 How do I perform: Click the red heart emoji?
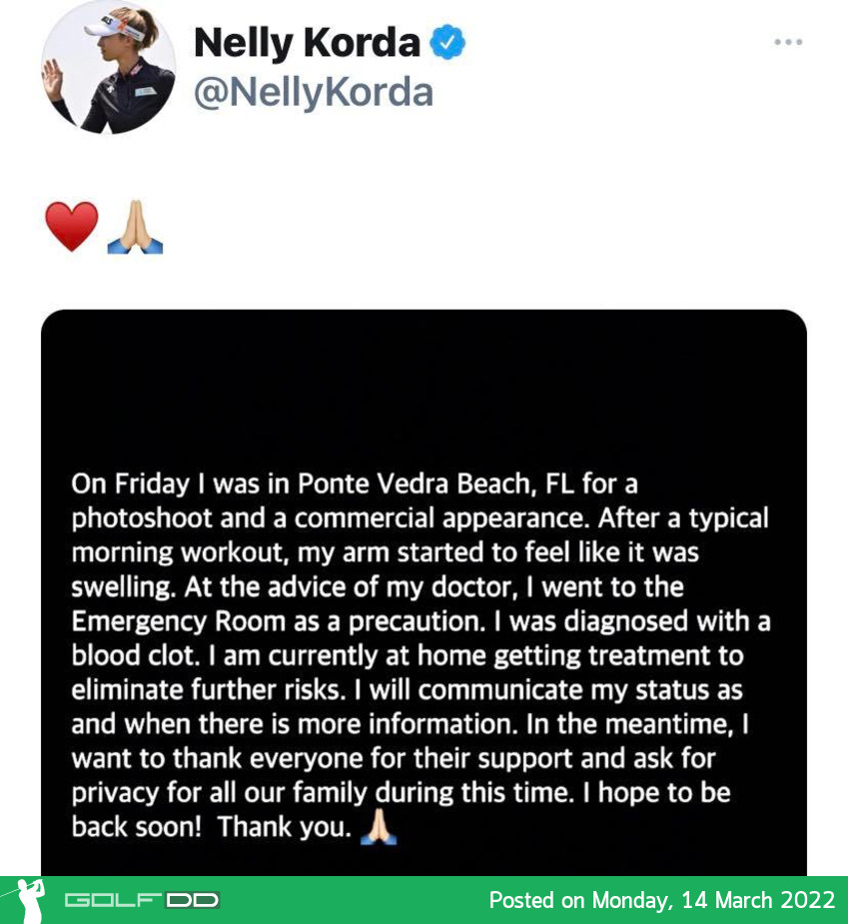point(72,227)
